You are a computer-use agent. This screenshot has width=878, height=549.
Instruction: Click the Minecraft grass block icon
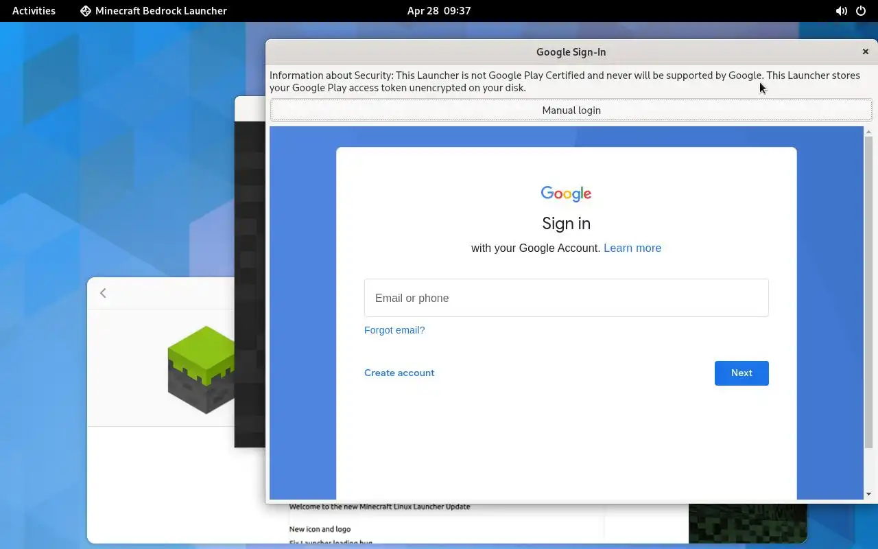(x=202, y=369)
